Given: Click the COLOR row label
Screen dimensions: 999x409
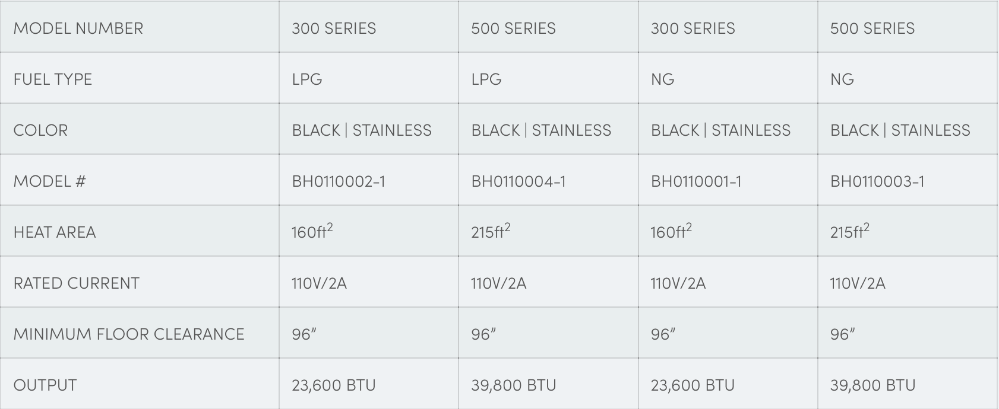Looking at the screenshot, I should (40, 130).
